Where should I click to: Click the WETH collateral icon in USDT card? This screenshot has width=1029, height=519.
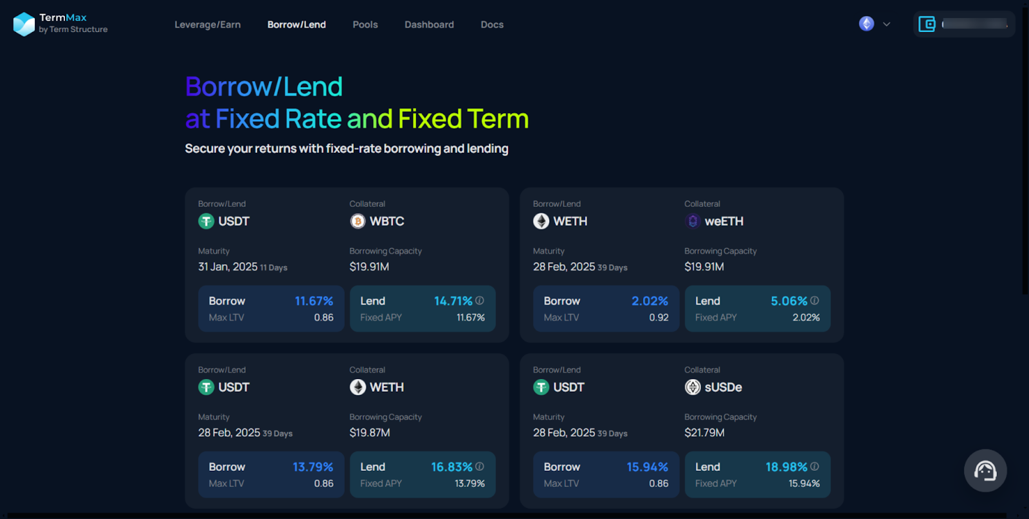tap(358, 387)
